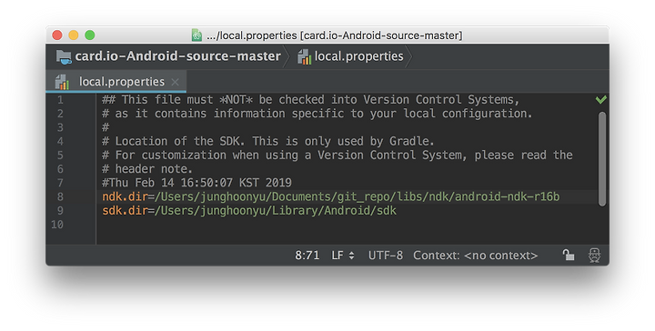Image resolution: width=655 pixels, height=331 pixels.
Task: Click the project folder icon in breadcrumb
Action: tap(64, 56)
